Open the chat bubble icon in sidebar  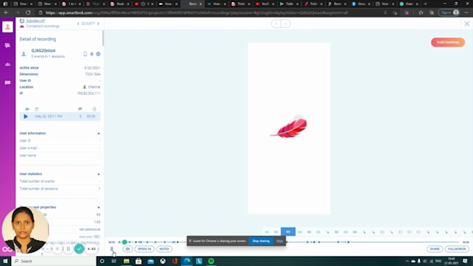click(8, 83)
